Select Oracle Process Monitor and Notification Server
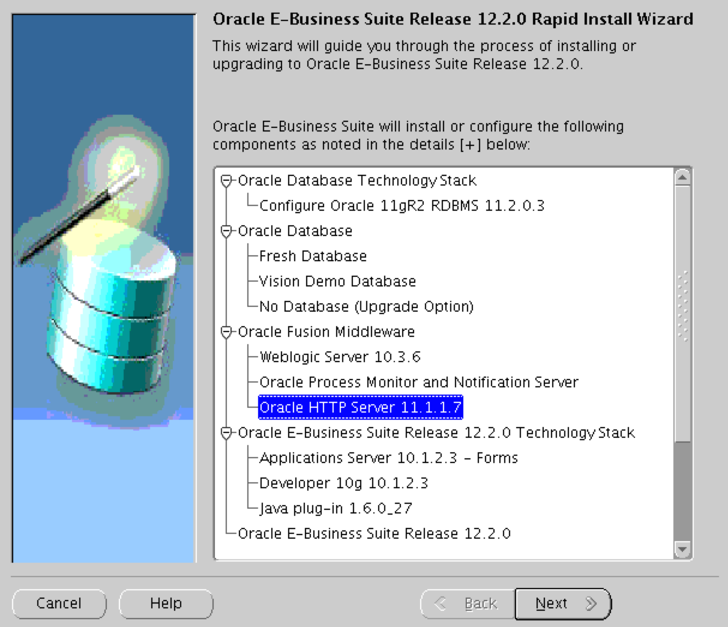The image size is (728, 627). (x=419, y=383)
